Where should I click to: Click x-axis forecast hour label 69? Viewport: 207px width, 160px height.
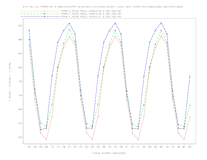click(161, 147)
